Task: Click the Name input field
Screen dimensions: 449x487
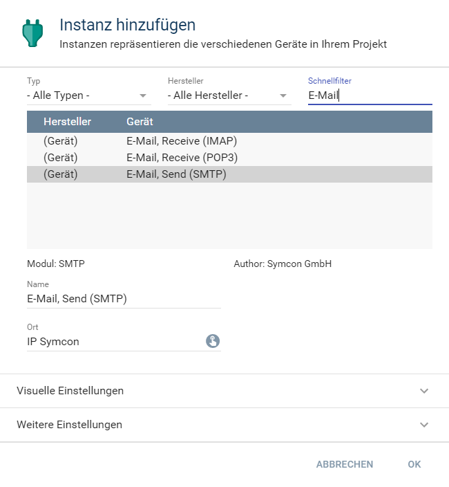Action: point(124,299)
